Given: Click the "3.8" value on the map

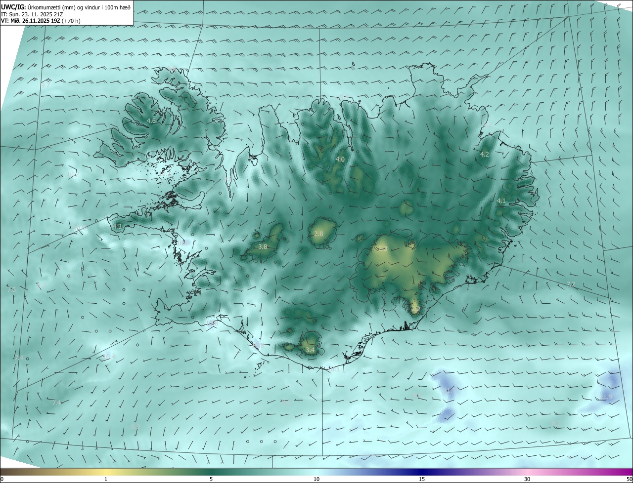Looking at the screenshot, I should click(x=263, y=246).
